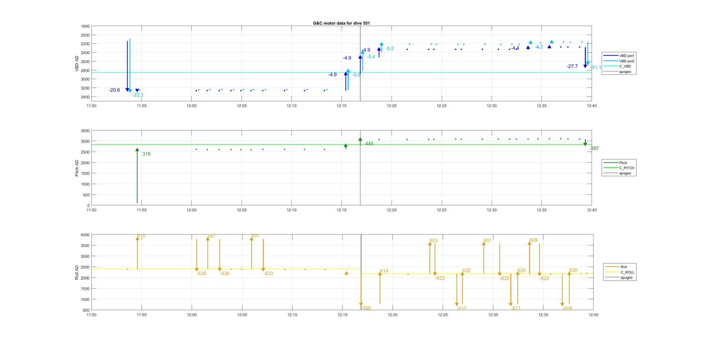Click the '614' roll data label
The height and width of the screenshot is (348, 703).
(x=384, y=271)
